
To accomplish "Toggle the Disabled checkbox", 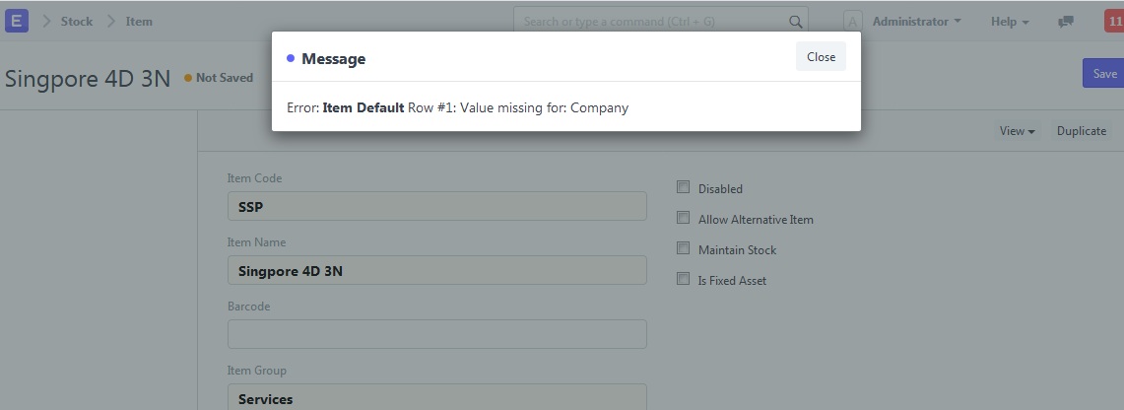I will (683, 187).
